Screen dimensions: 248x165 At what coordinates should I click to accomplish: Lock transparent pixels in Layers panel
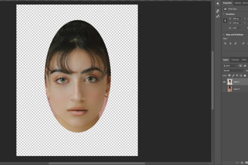coord(229,75)
